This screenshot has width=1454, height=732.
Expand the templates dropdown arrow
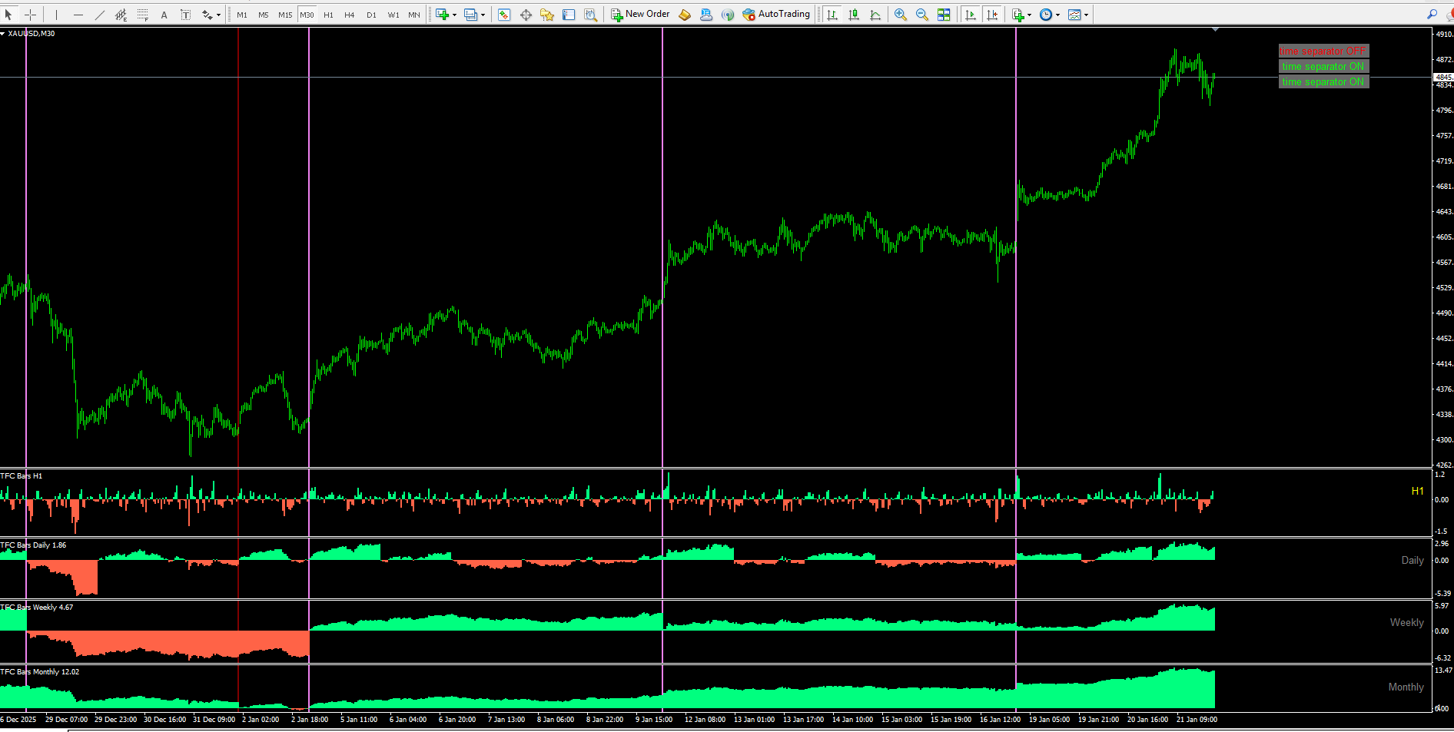[1087, 15]
